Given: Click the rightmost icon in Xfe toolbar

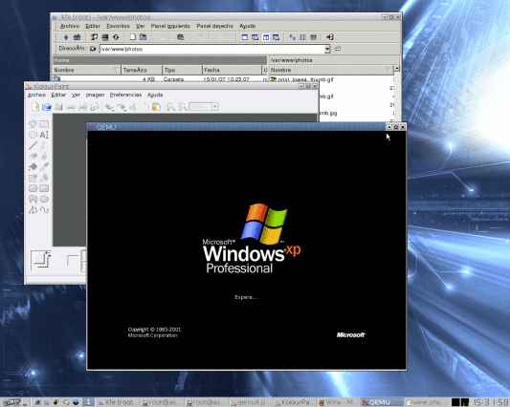Looking at the screenshot, I should (330, 37).
